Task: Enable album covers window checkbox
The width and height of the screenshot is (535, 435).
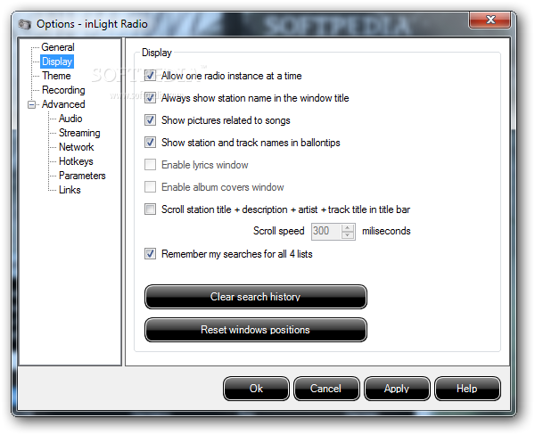Action: click(x=150, y=187)
